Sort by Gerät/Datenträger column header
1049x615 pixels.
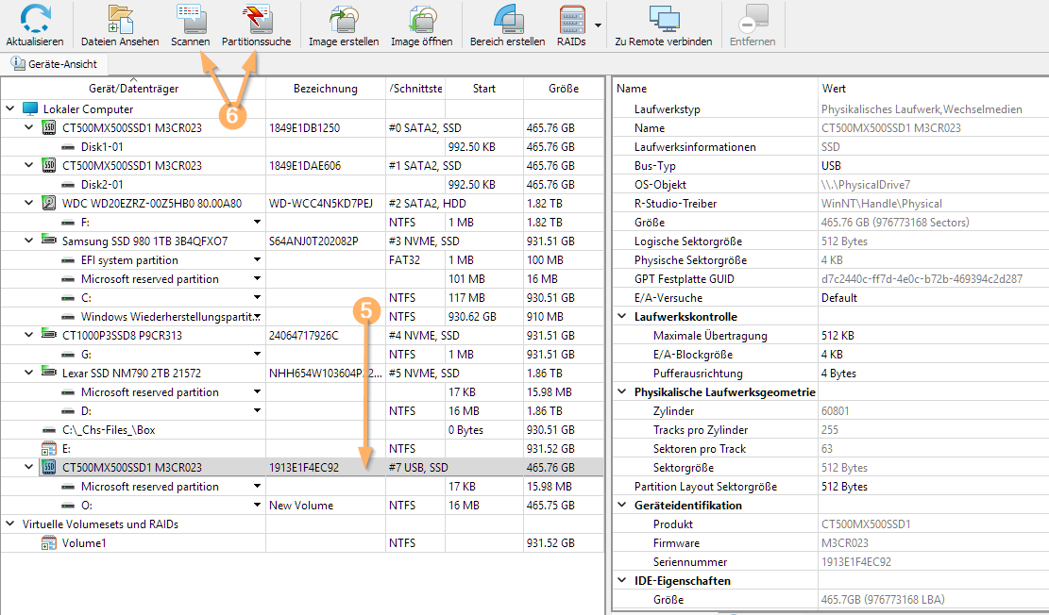(134, 89)
